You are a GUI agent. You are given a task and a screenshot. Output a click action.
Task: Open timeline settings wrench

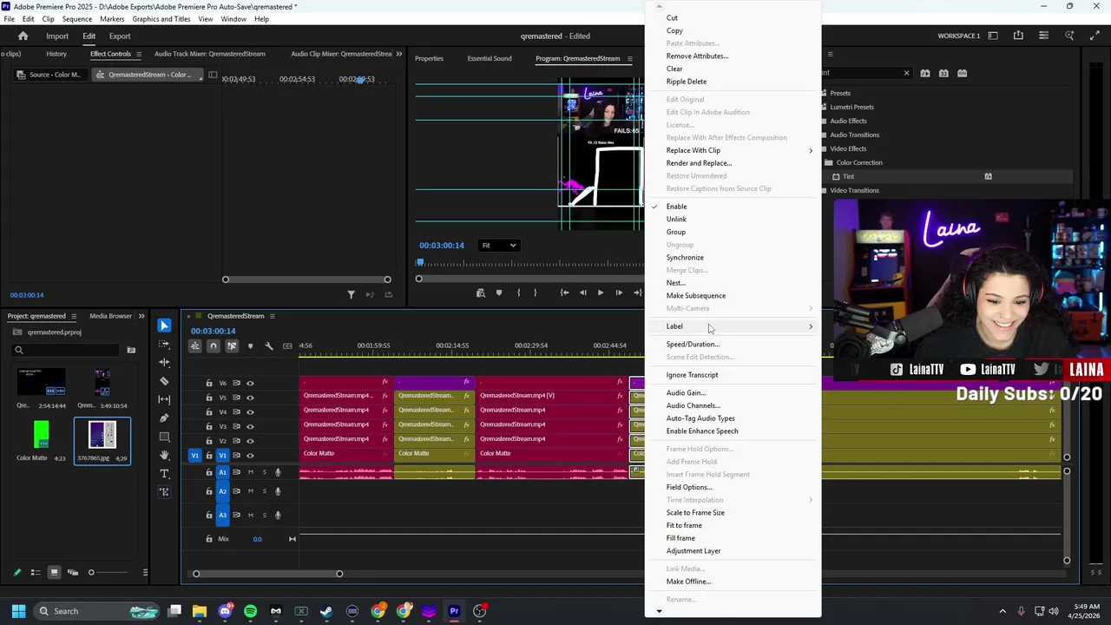pyautogui.click(x=269, y=346)
